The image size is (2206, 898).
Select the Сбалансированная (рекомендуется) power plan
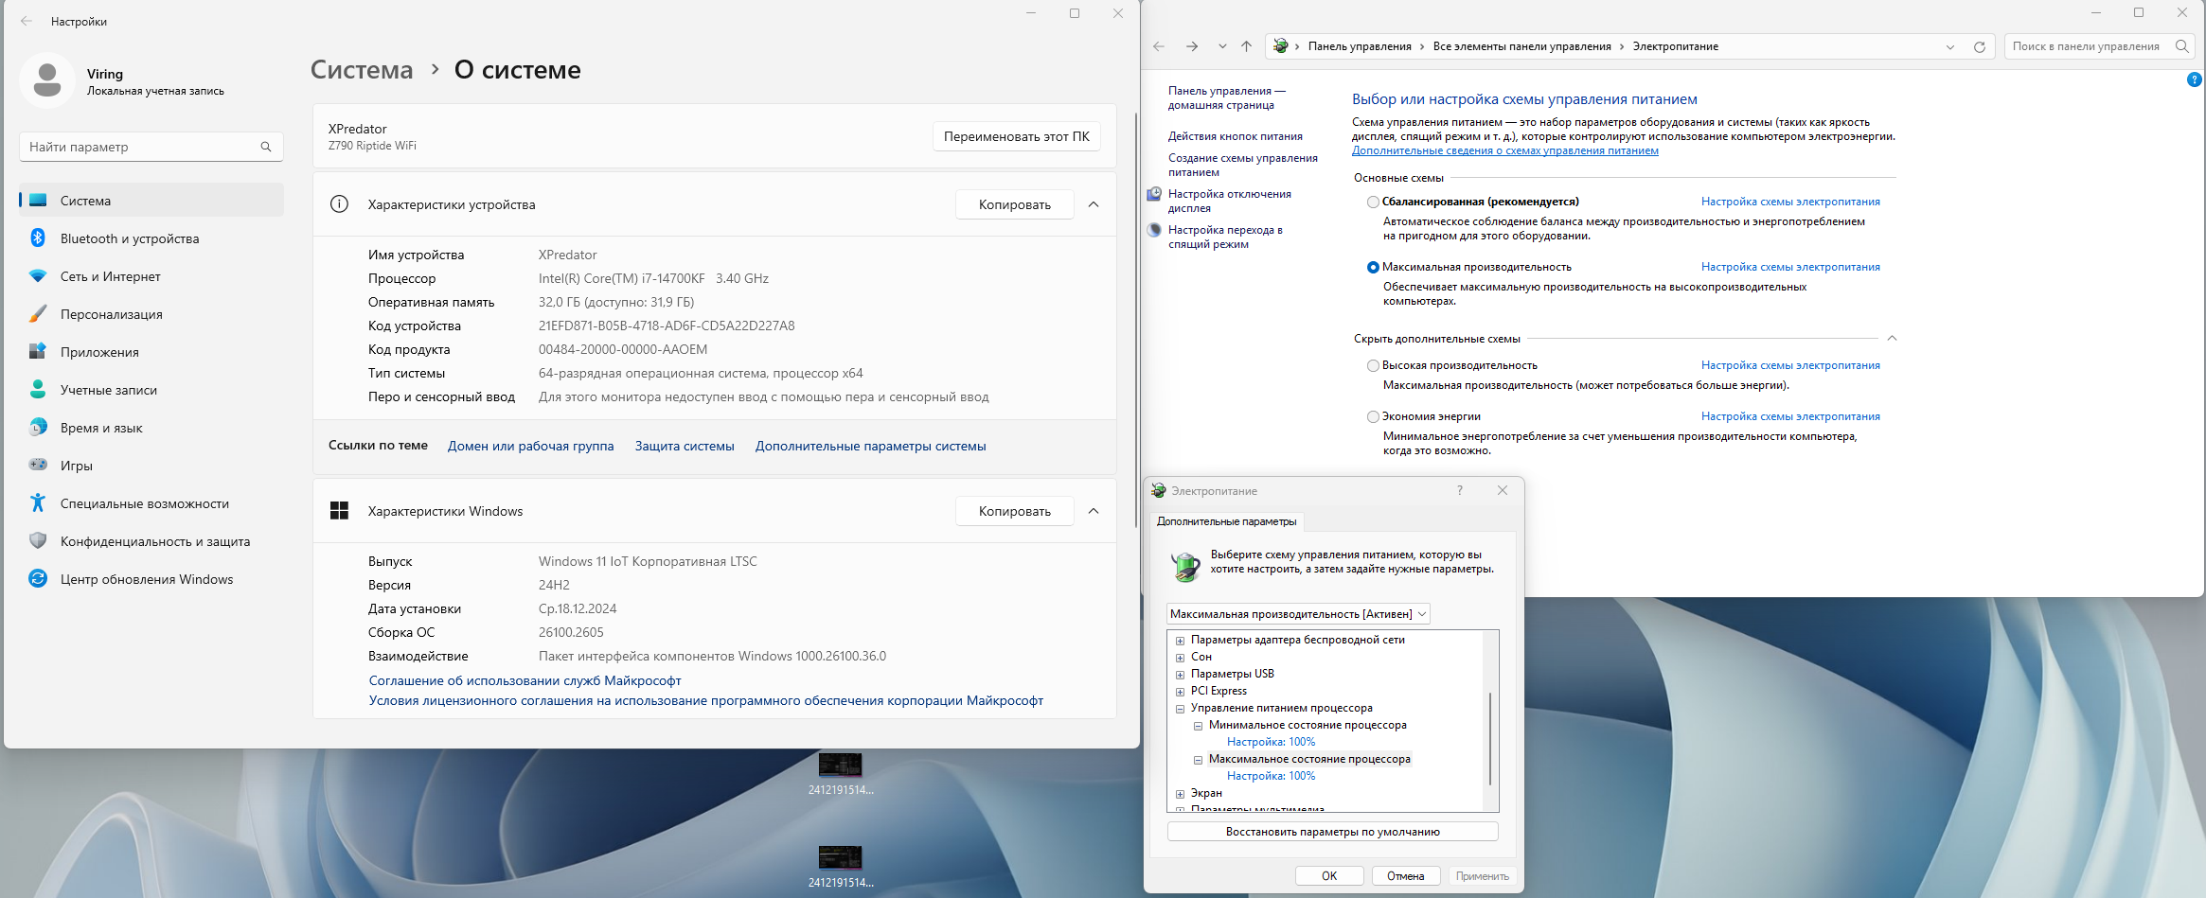pos(1373,202)
